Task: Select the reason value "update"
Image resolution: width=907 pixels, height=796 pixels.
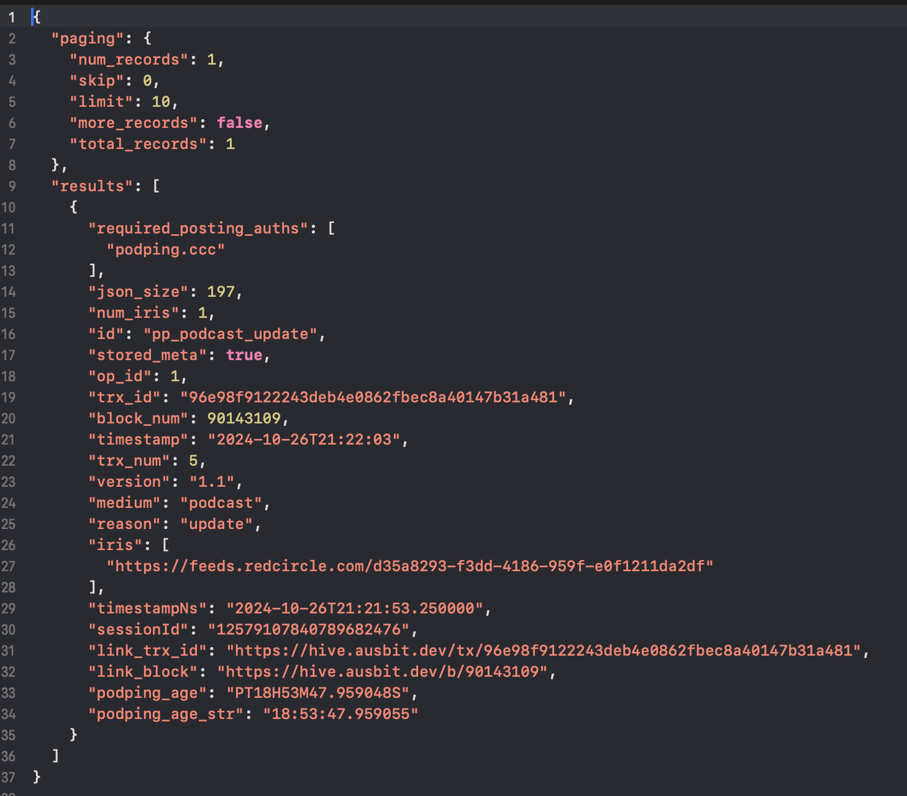Action: tap(217, 524)
